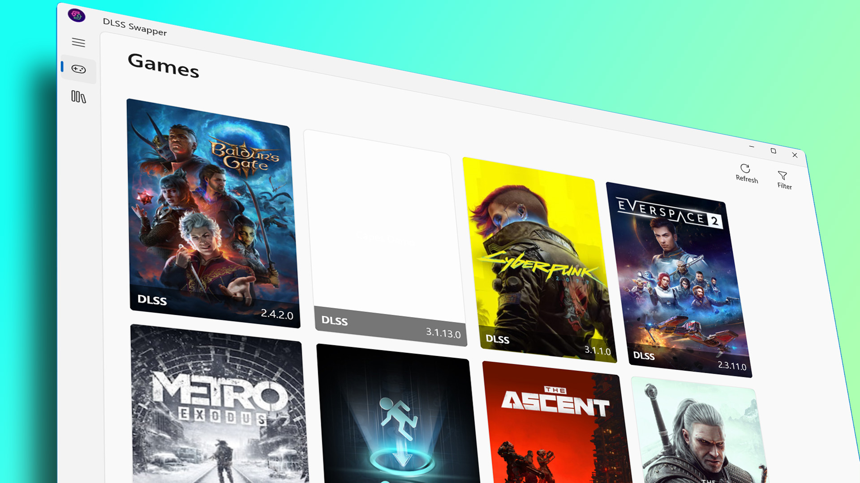Viewport: 860px width, 483px height.
Task: Select the Portal game card
Action: pyautogui.click(x=399, y=414)
